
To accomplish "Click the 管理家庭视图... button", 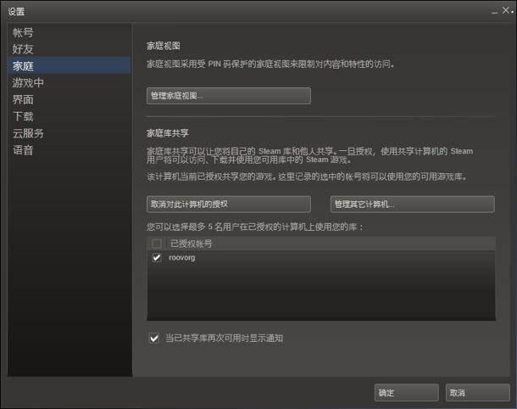I will 229,96.
